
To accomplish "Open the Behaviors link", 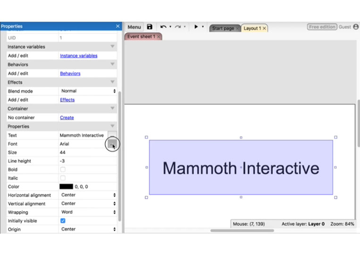I will [70, 74].
